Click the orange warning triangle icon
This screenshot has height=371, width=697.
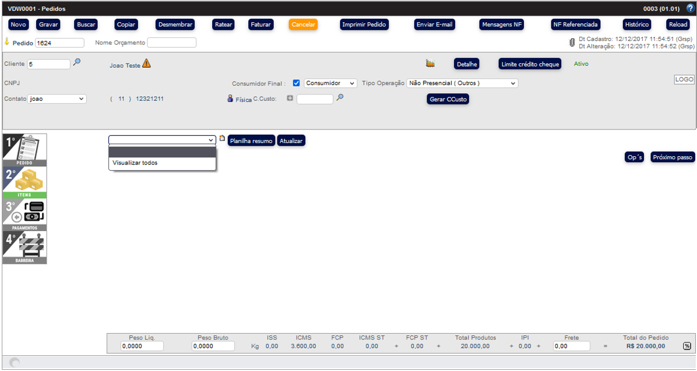click(x=146, y=64)
